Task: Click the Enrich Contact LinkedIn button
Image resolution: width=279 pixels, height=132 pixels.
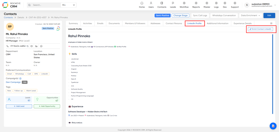Action: click(x=260, y=29)
